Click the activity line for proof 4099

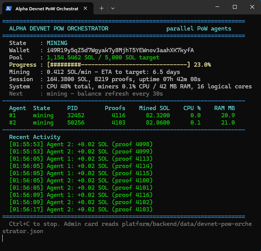pyautogui.click(x=81, y=151)
